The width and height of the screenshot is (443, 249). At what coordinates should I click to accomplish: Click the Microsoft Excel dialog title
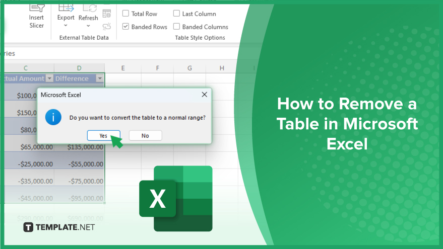click(61, 95)
